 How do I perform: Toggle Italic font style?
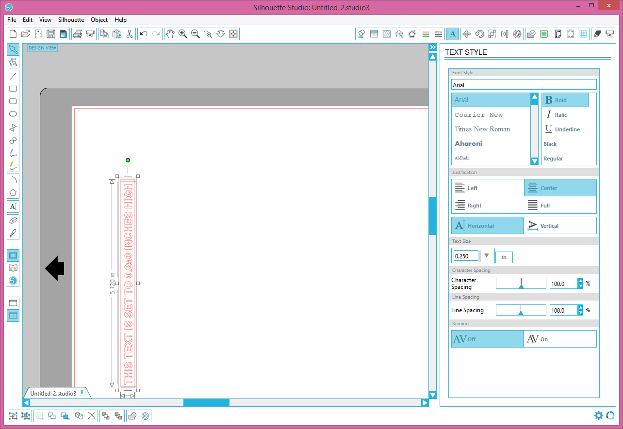tap(556, 115)
